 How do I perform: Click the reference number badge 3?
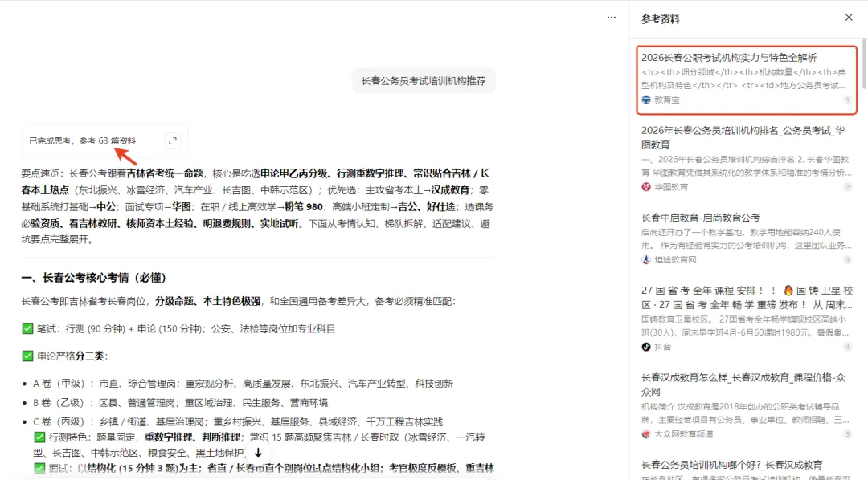[x=848, y=260]
